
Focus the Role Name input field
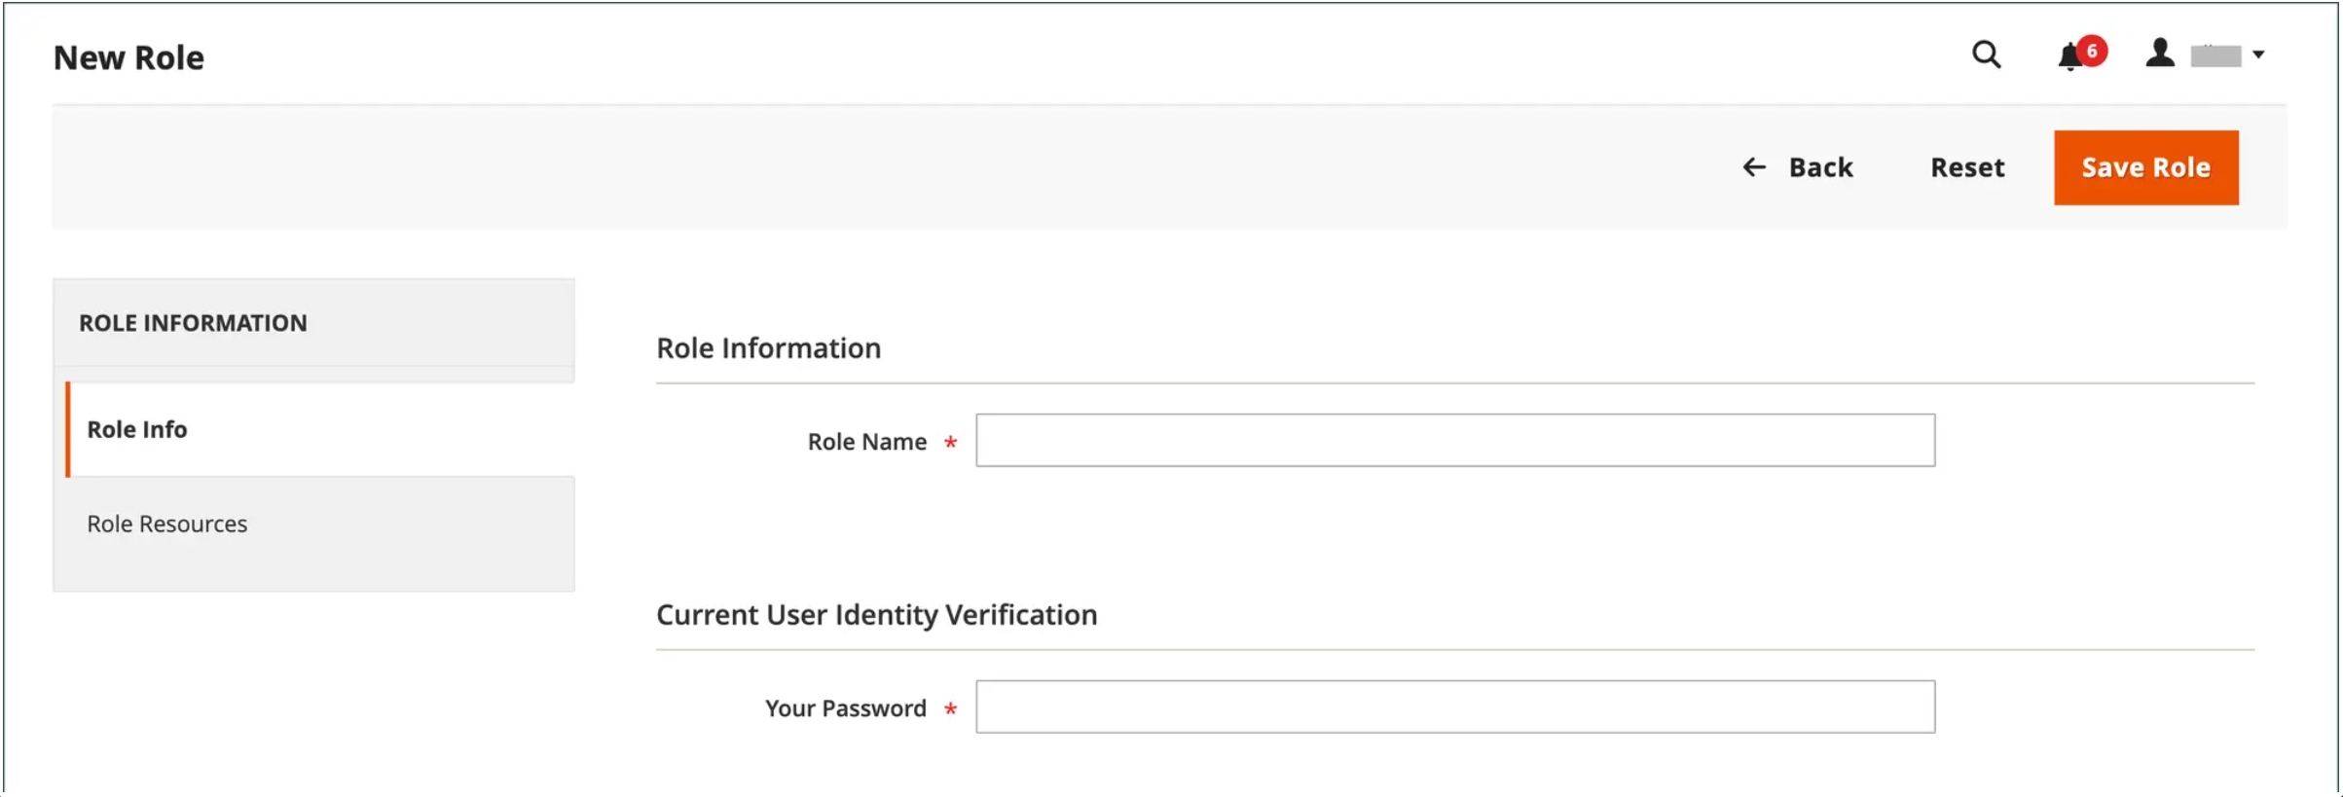click(x=1455, y=440)
